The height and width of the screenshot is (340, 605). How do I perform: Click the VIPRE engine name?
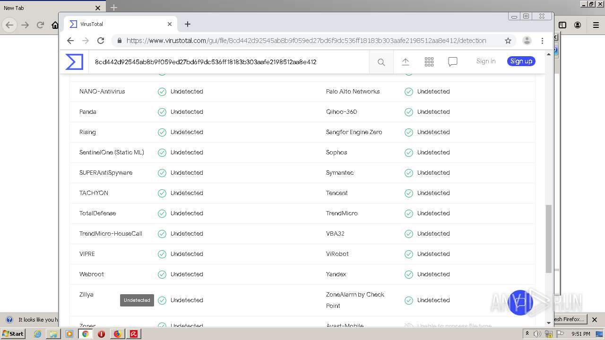coord(87,254)
